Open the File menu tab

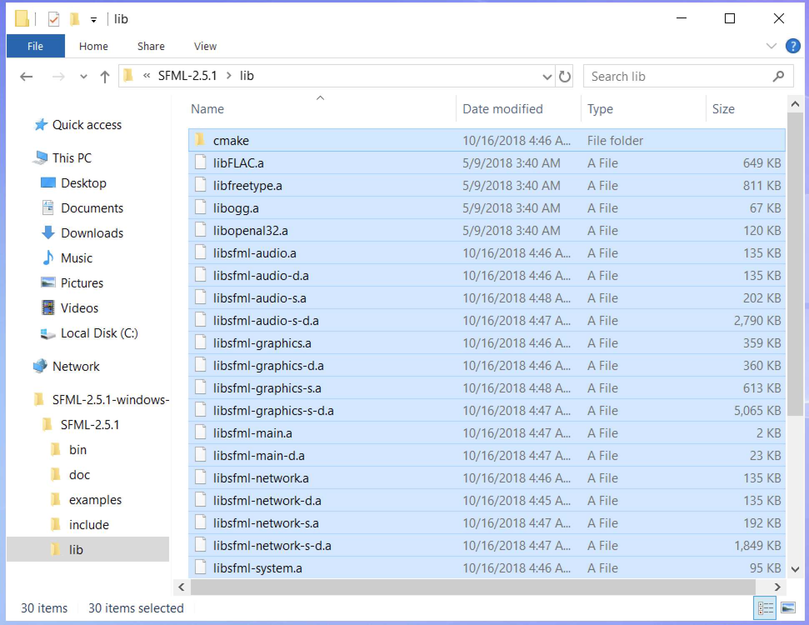point(35,46)
